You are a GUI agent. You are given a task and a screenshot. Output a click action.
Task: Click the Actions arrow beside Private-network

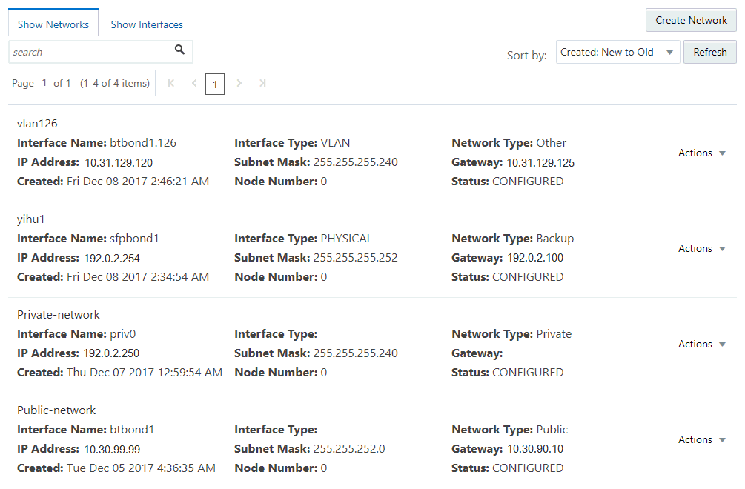(x=722, y=345)
